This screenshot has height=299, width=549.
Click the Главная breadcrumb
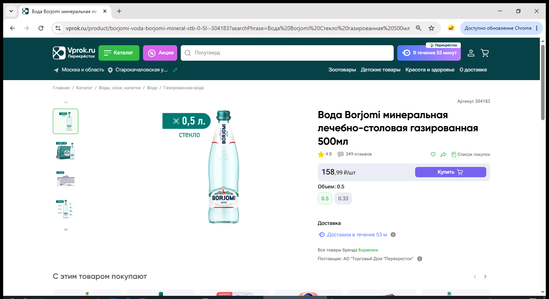coord(61,88)
